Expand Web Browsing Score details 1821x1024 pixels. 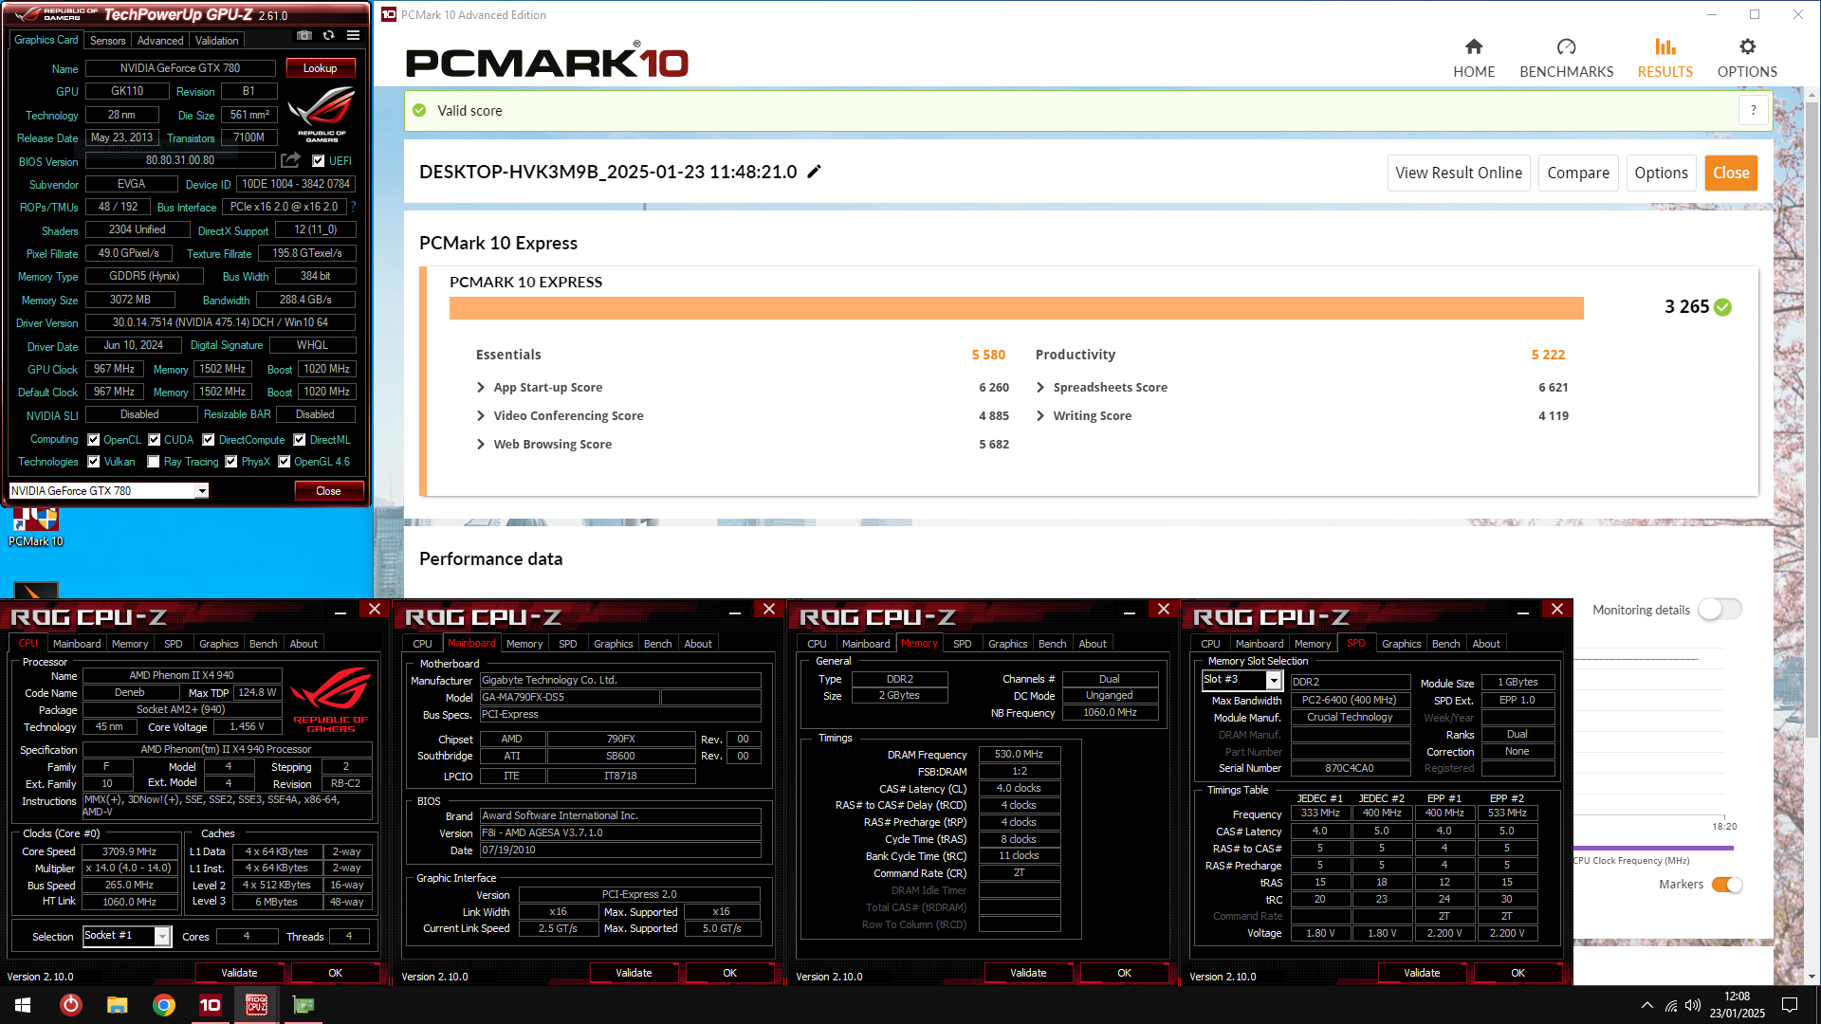click(x=481, y=444)
